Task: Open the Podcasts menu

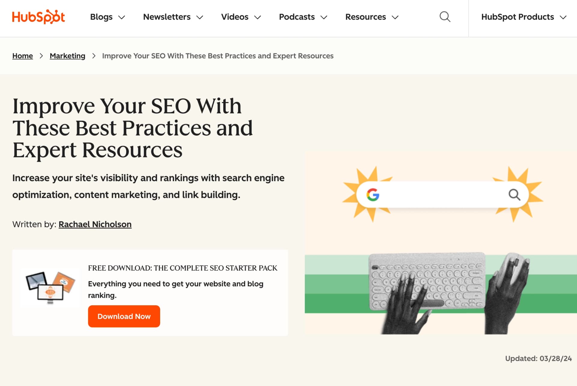Action: pyautogui.click(x=297, y=17)
